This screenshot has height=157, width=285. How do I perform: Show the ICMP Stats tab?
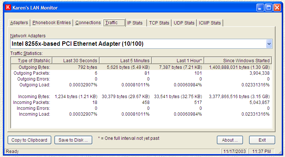click(x=210, y=23)
